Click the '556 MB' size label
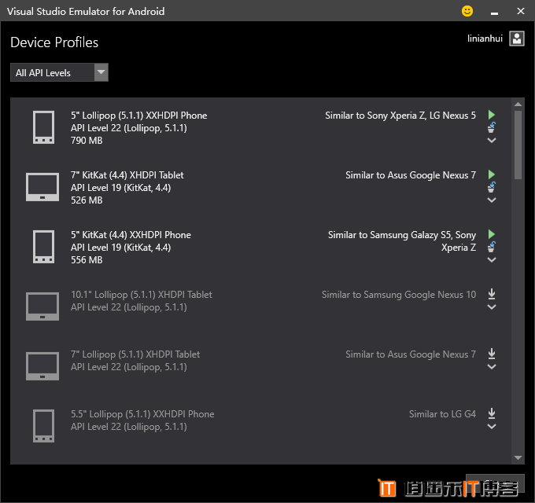The image size is (535, 503). (87, 260)
